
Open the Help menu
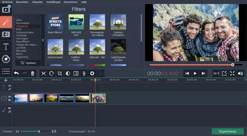84,2
